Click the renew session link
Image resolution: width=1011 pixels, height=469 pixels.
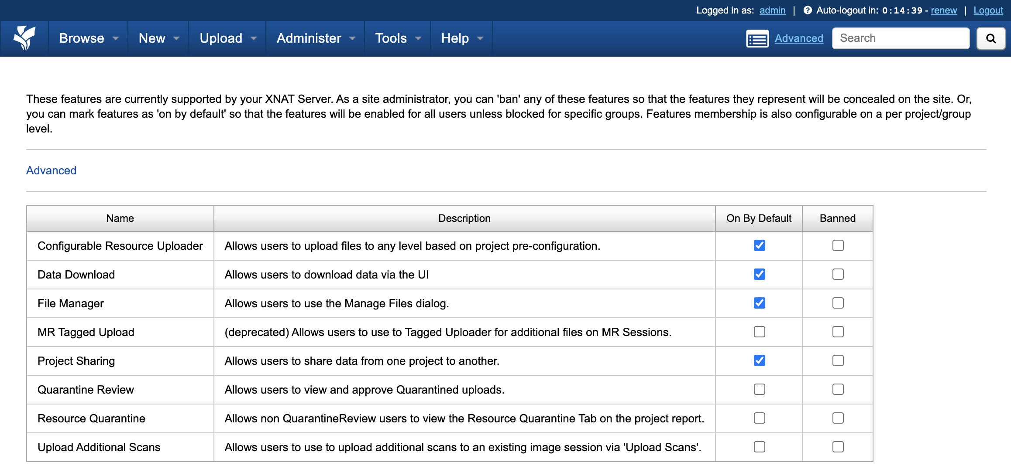[944, 10]
